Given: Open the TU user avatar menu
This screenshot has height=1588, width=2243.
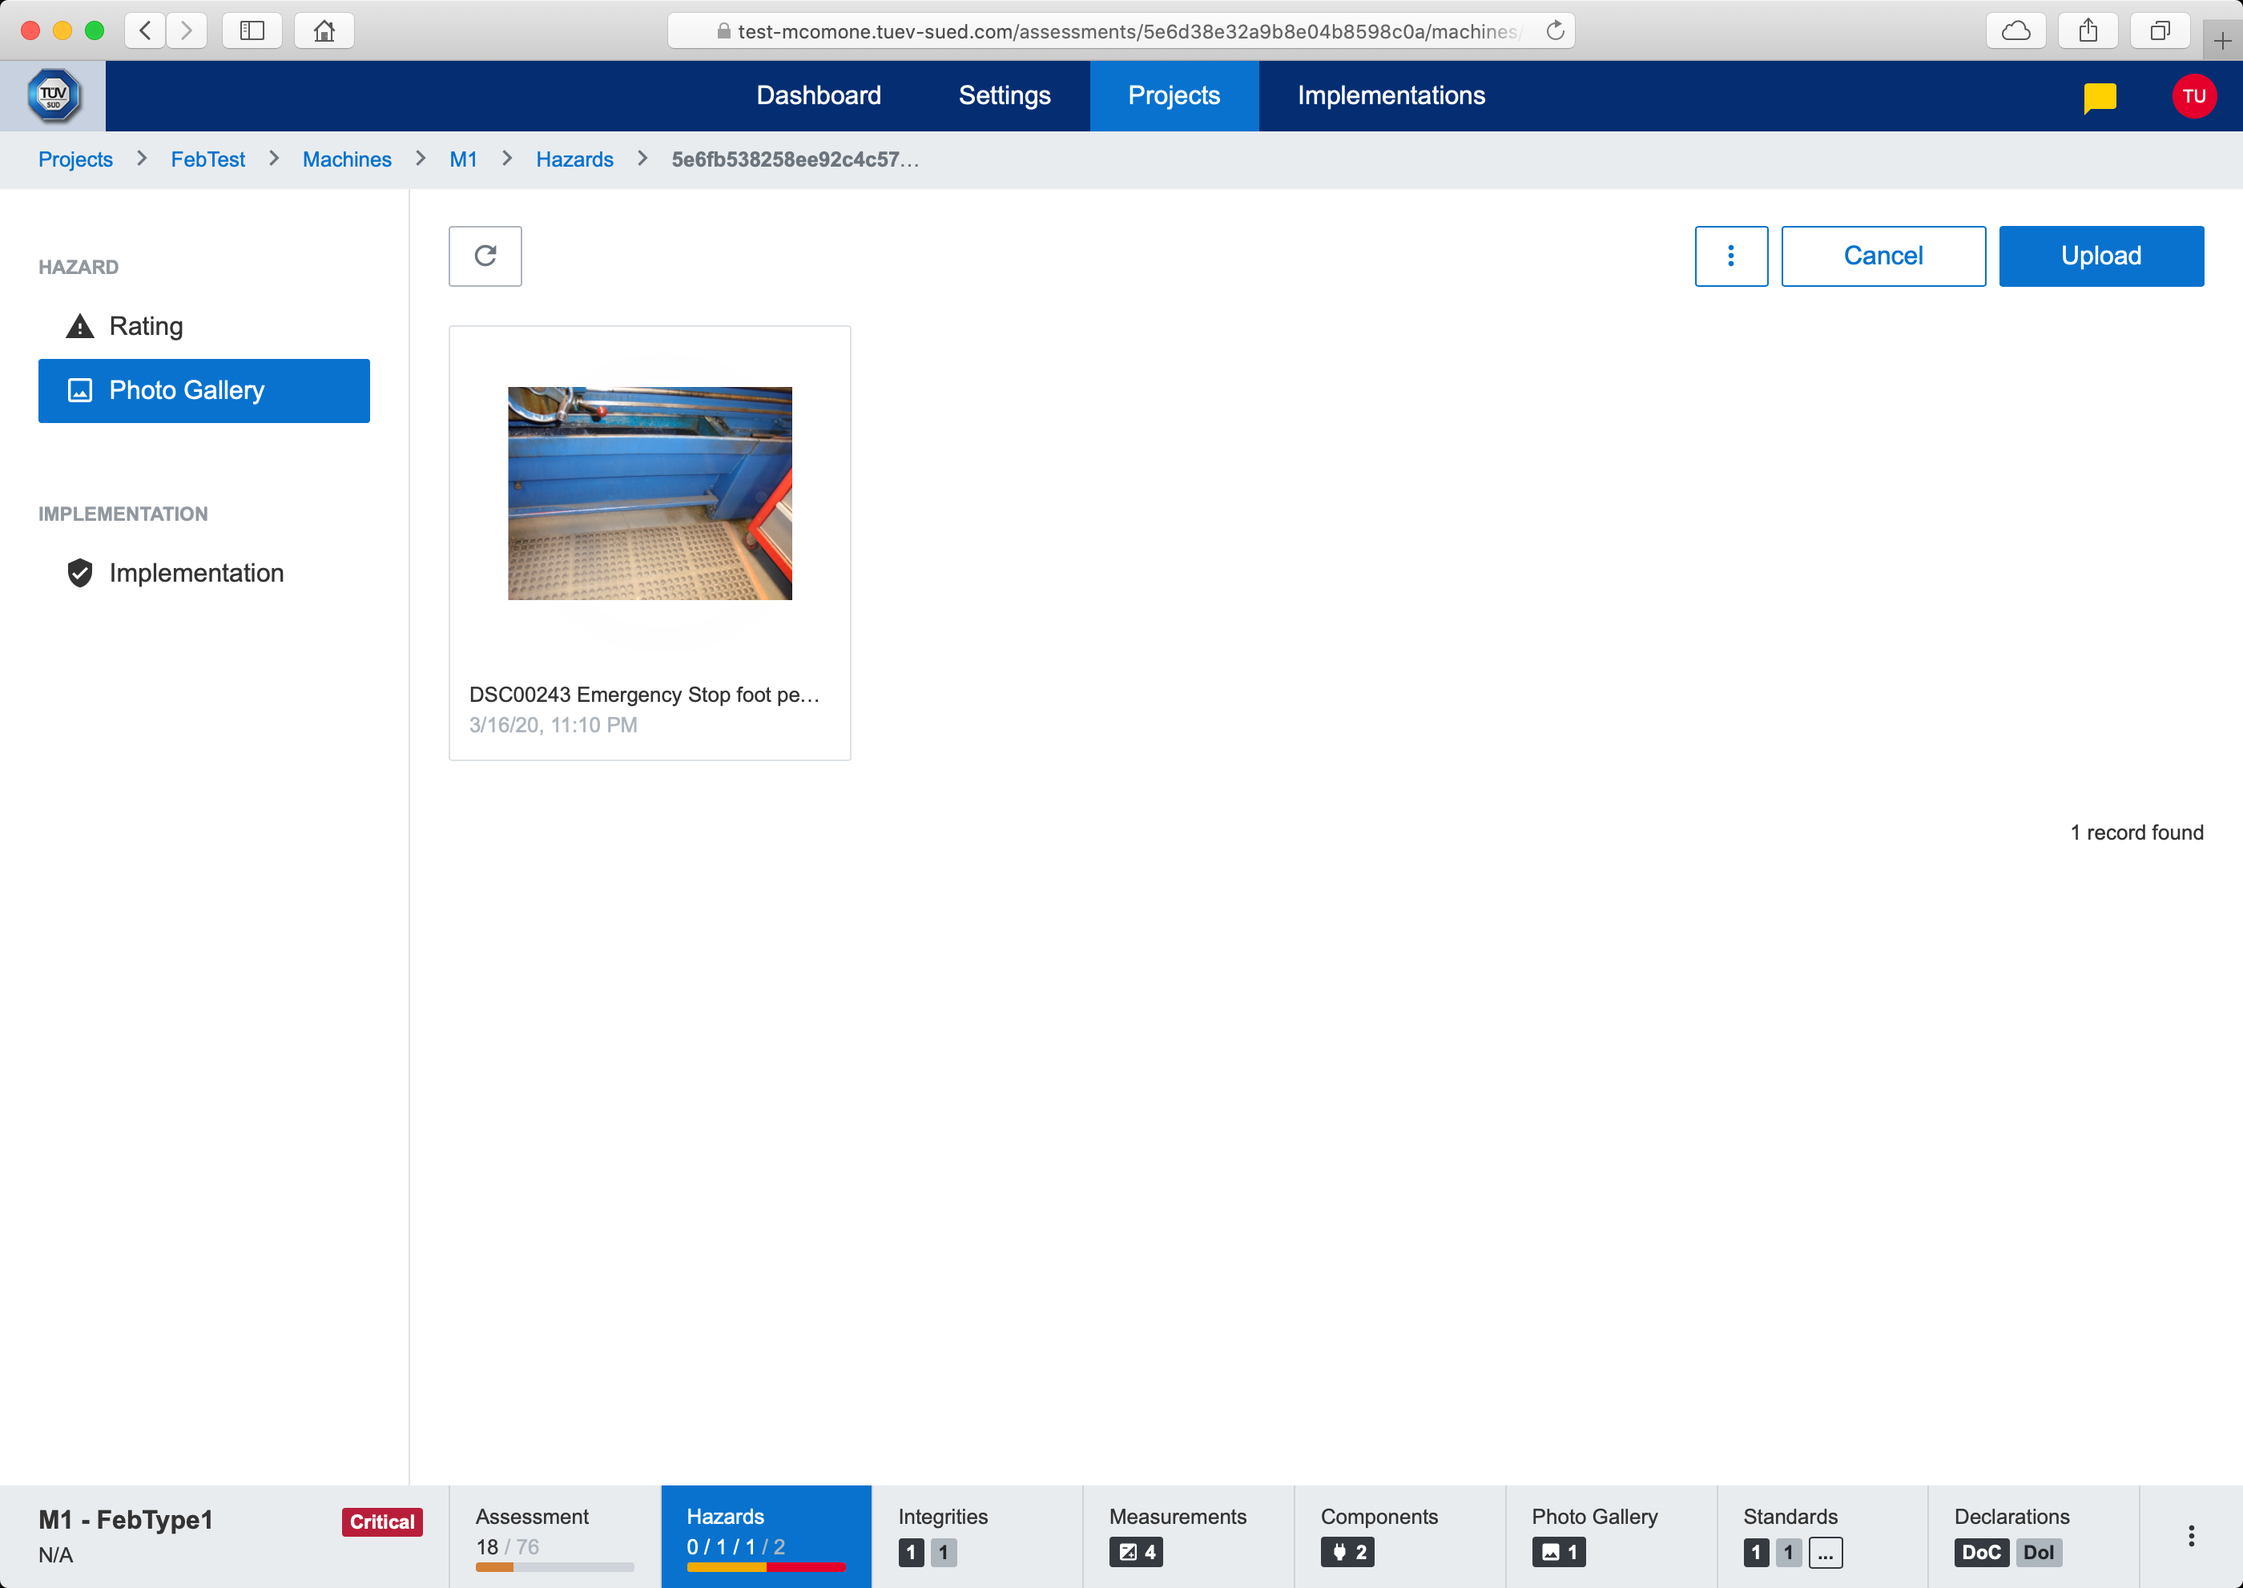Looking at the screenshot, I should pyautogui.click(x=2193, y=96).
